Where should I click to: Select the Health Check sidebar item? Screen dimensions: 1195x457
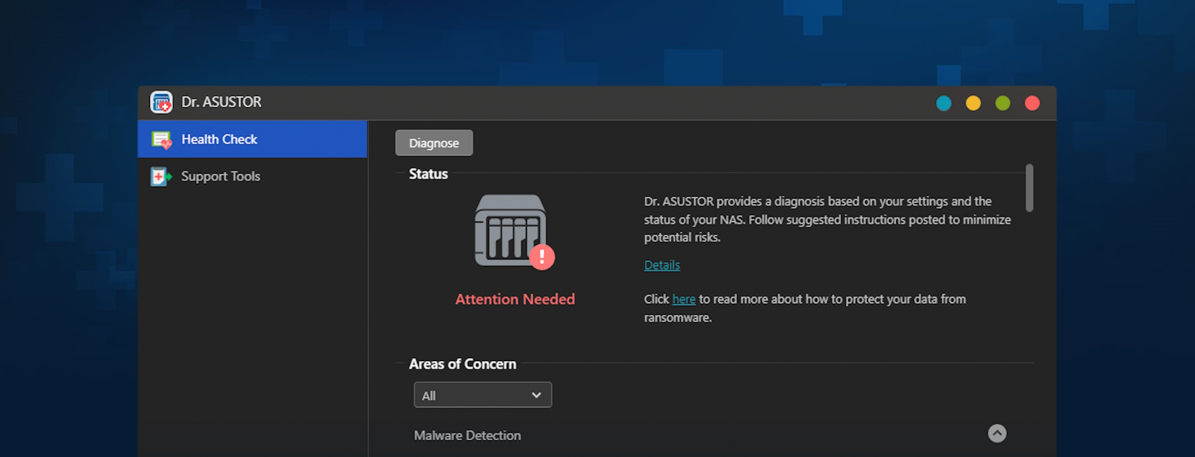click(x=252, y=139)
